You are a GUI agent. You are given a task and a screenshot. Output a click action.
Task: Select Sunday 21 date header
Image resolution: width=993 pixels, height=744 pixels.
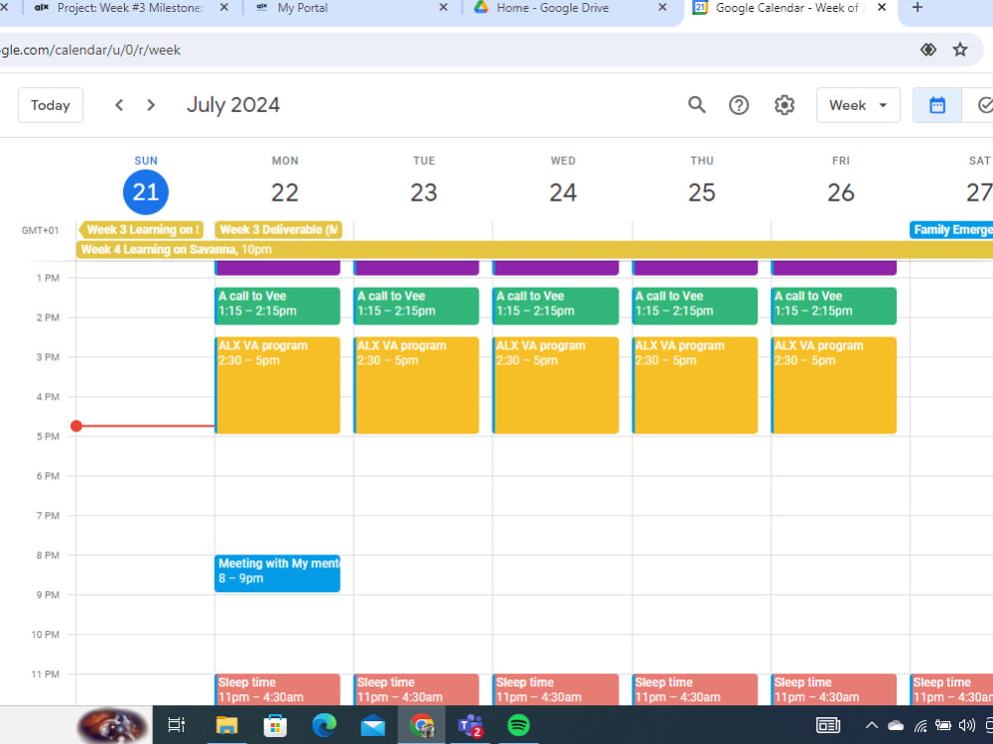tap(146, 191)
